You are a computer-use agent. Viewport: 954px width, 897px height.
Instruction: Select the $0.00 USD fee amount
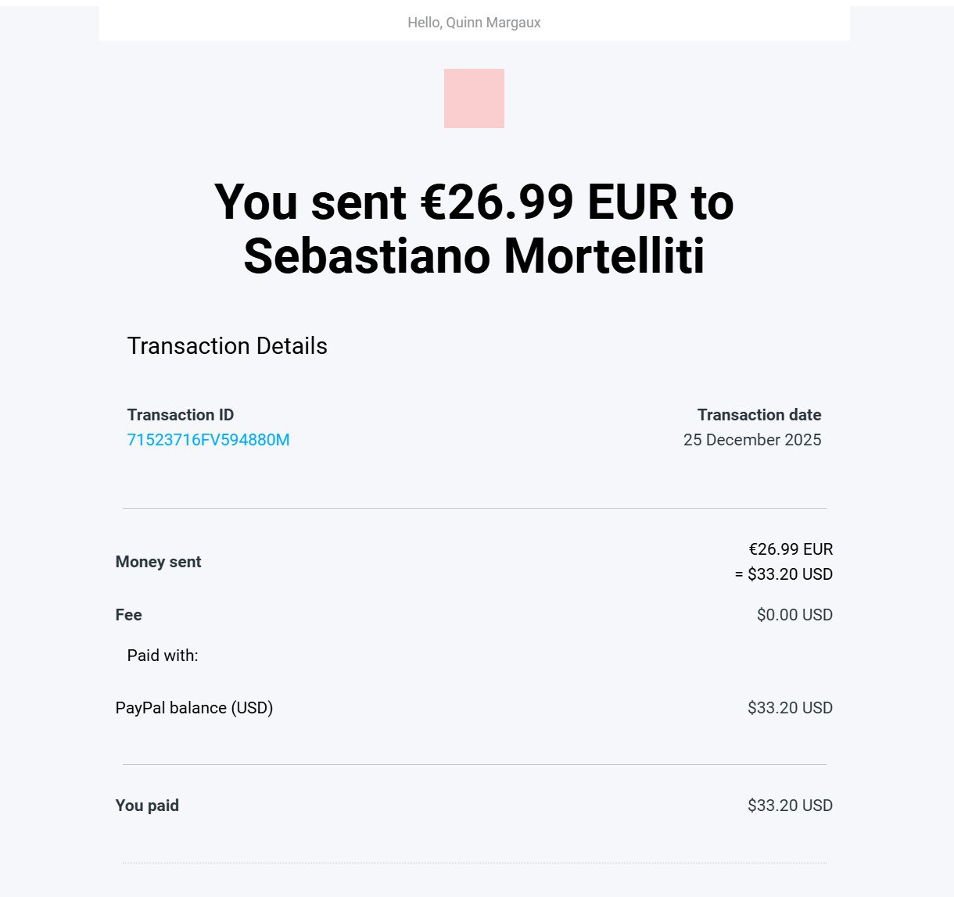(794, 615)
